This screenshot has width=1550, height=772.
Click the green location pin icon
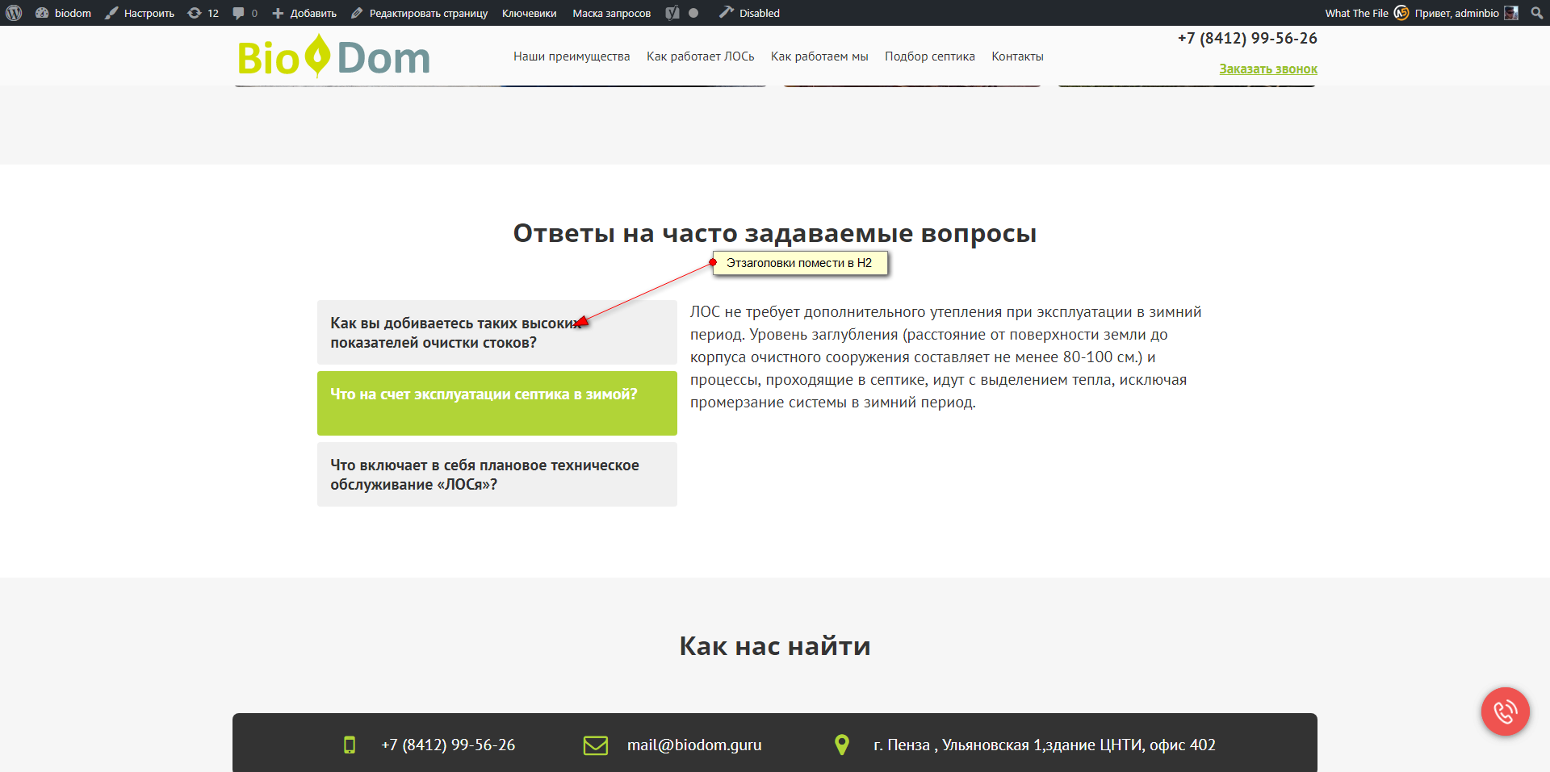pos(842,745)
